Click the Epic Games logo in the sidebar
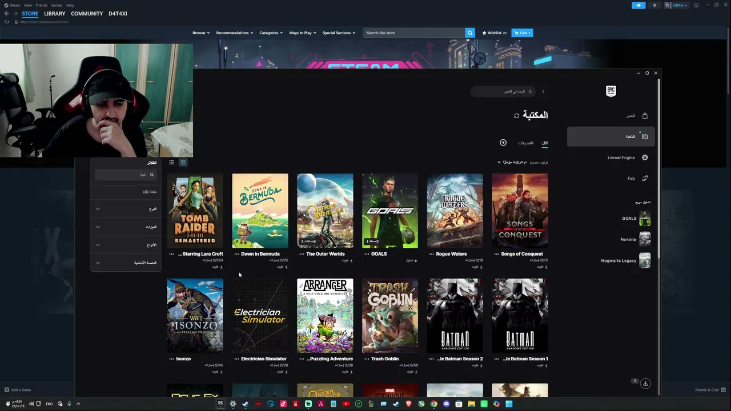This screenshot has width=731, height=411. click(x=610, y=91)
